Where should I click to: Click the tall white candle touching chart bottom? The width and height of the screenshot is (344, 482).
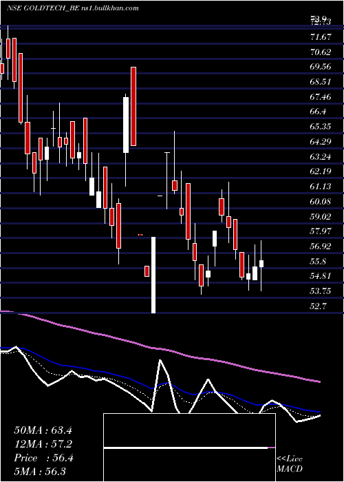coord(153,275)
